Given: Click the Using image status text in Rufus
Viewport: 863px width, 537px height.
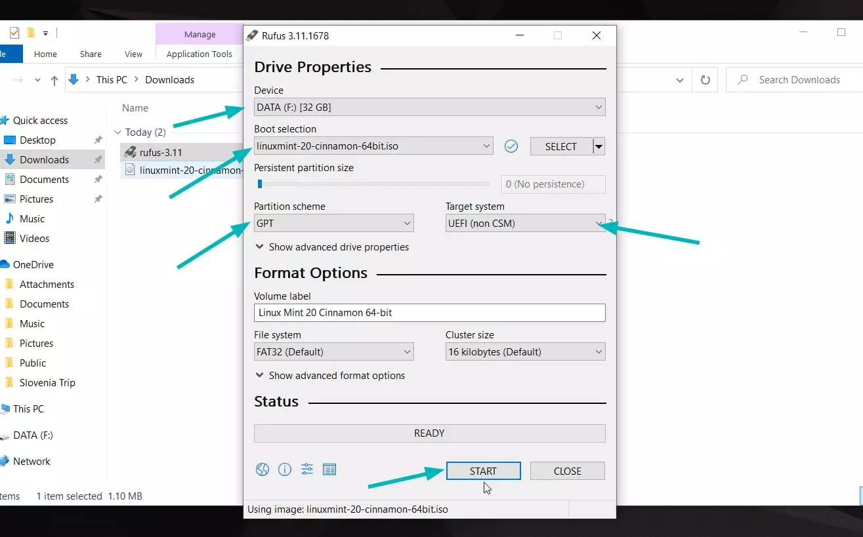Looking at the screenshot, I should [x=348, y=509].
